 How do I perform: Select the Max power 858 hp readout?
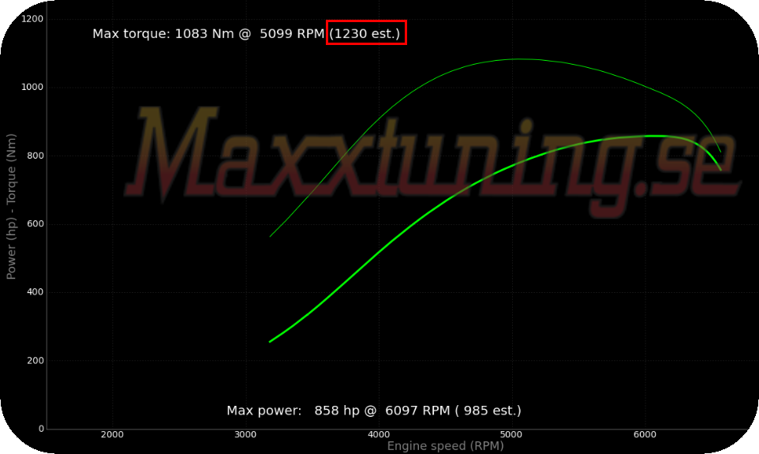click(374, 411)
